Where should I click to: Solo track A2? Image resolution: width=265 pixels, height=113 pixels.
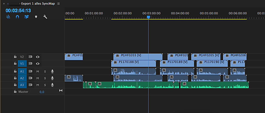point(45,78)
